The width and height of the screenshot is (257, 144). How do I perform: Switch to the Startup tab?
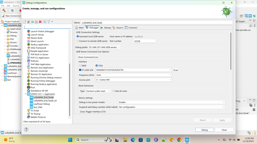pyautogui.click(x=105, y=28)
